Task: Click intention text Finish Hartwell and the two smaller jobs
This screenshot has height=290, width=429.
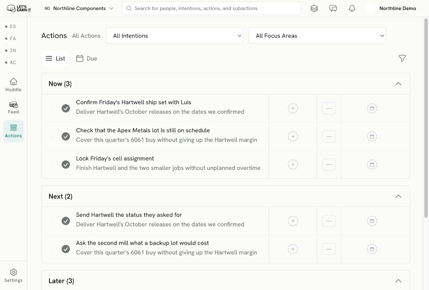Action: 168,168
